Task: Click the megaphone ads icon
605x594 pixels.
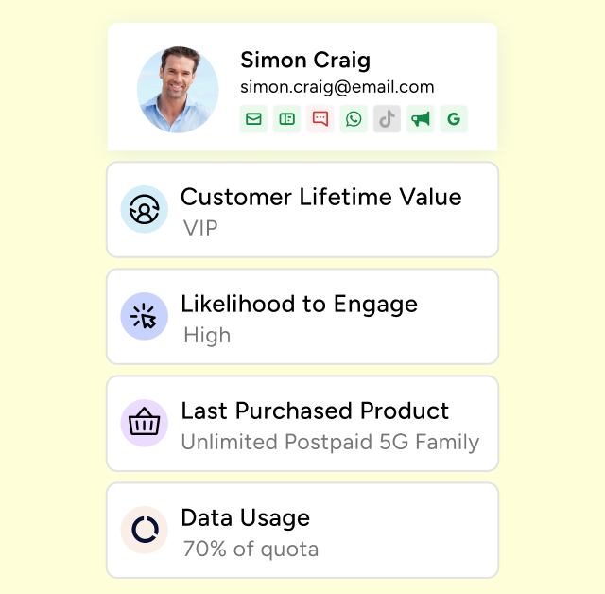Action: 420,119
